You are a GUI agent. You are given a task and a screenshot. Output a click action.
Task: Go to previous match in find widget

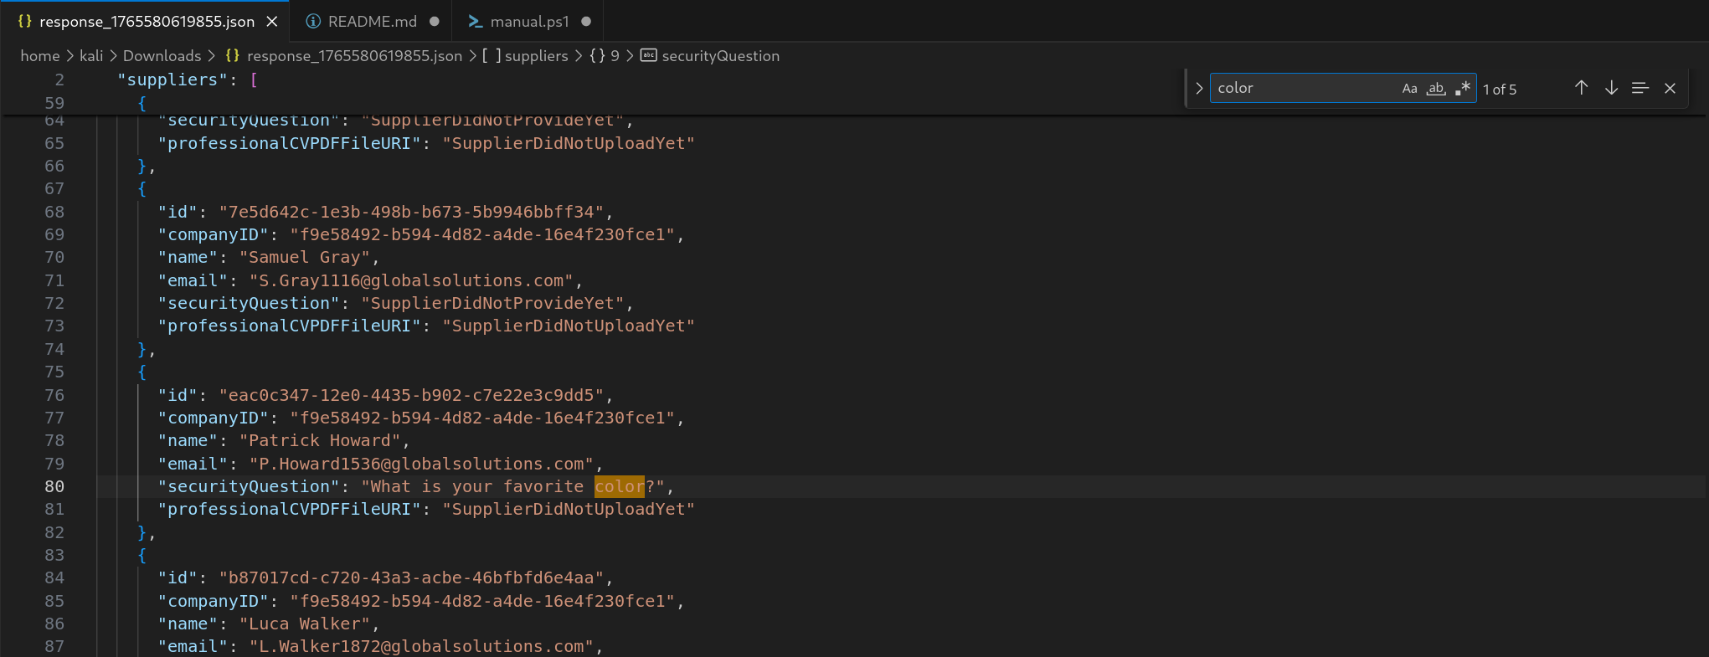(x=1581, y=88)
